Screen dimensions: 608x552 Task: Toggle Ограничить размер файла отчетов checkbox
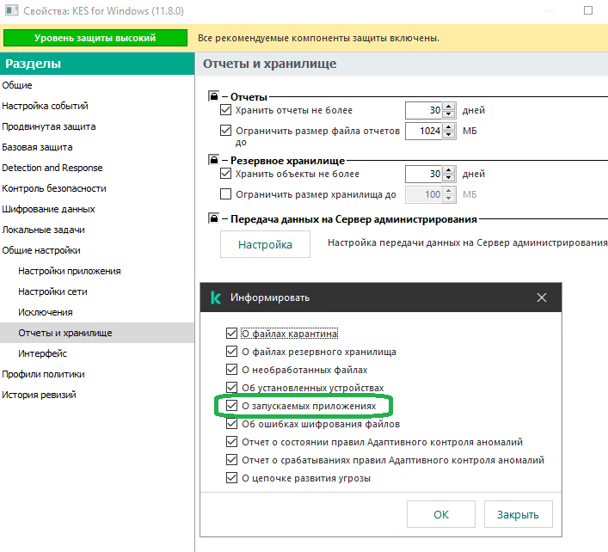(x=225, y=130)
